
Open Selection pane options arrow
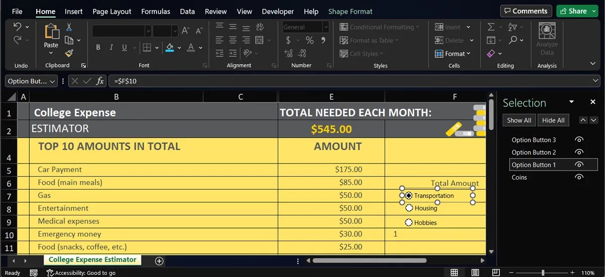click(571, 102)
